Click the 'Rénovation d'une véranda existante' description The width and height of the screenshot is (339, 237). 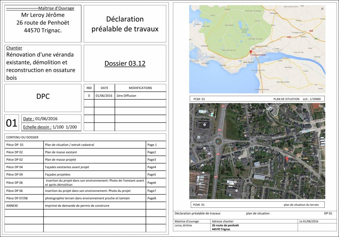click(41, 66)
